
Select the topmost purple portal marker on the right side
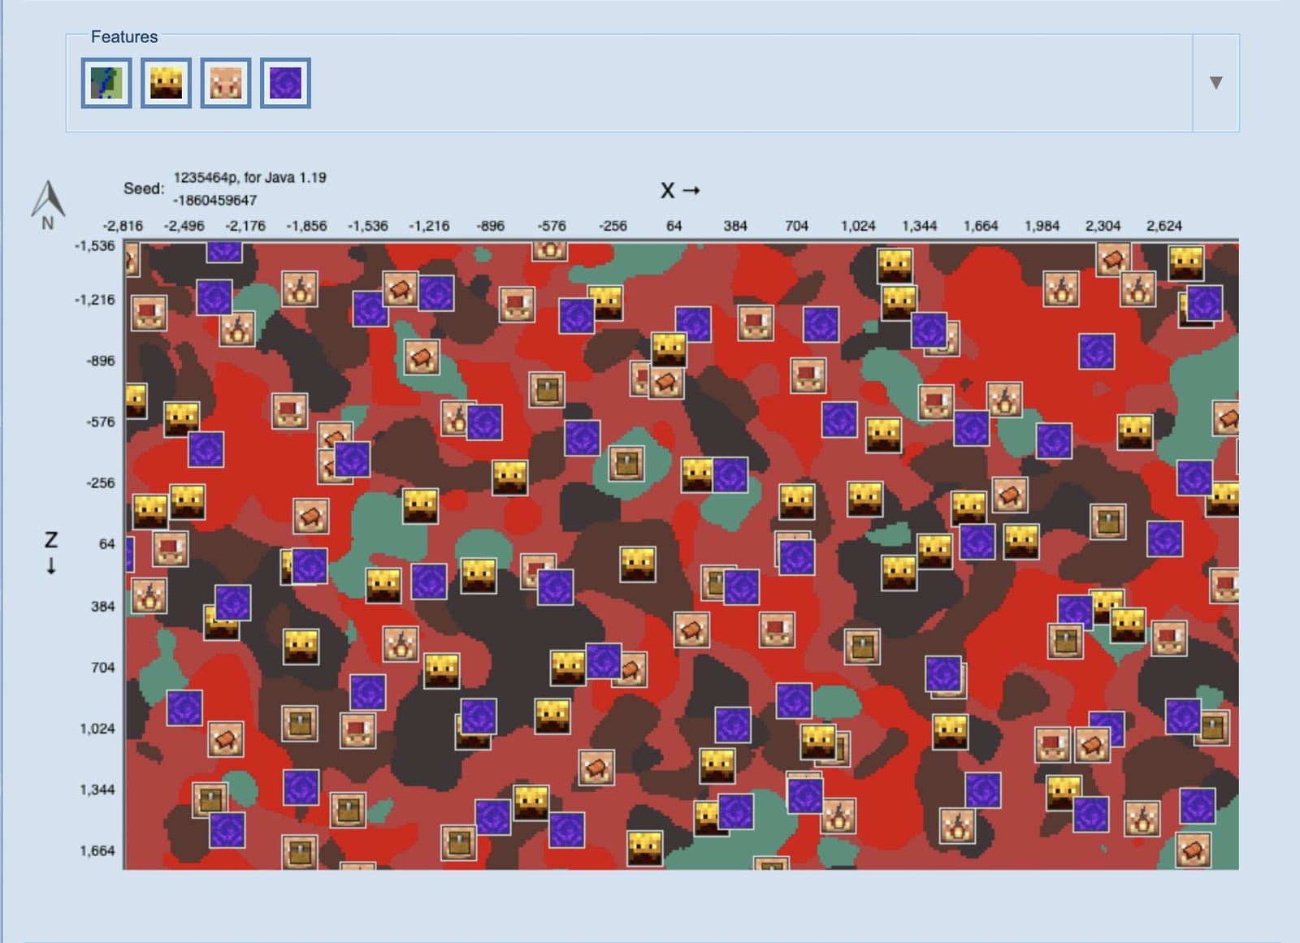[1202, 305]
